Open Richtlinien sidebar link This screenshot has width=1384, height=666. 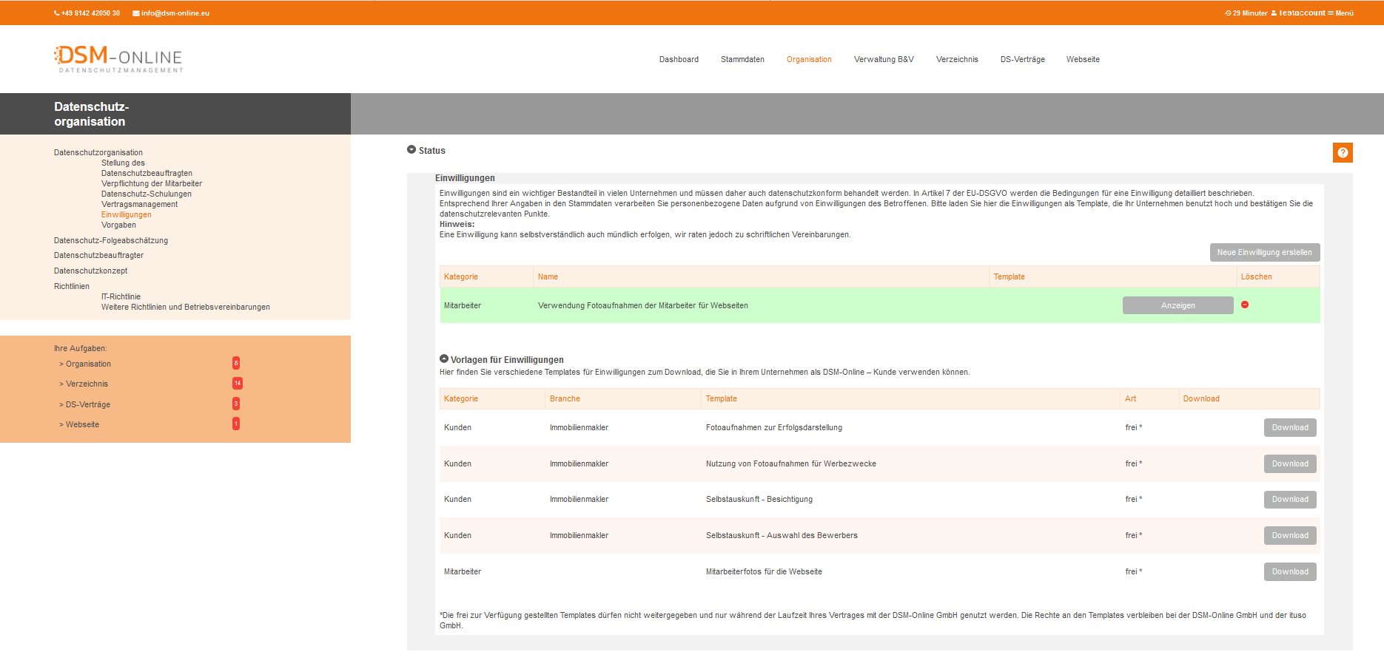72,286
